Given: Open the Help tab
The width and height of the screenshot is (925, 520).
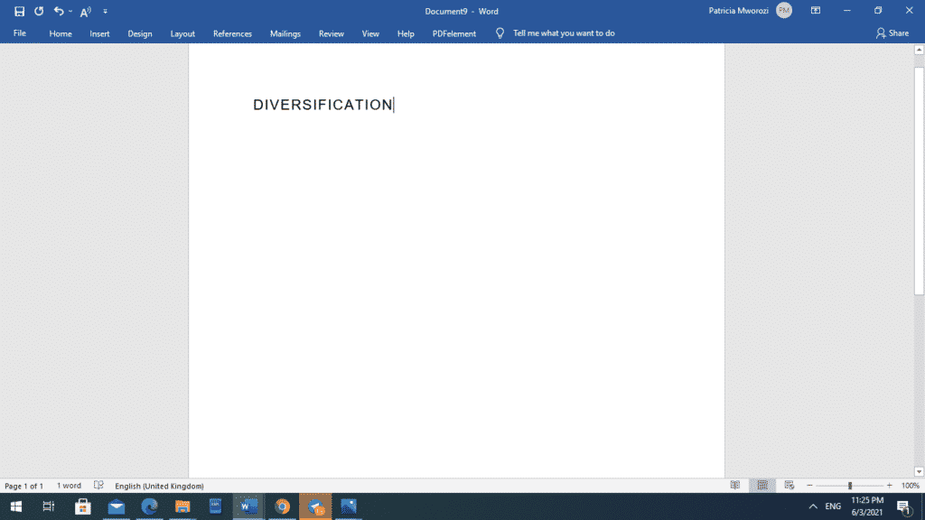Looking at the screenshot, I should pyautogui.click(x=406, y=33).
